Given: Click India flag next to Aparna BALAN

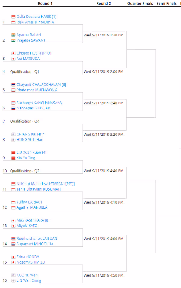Looking at the screenshot, I should click(x=13, y=35).
